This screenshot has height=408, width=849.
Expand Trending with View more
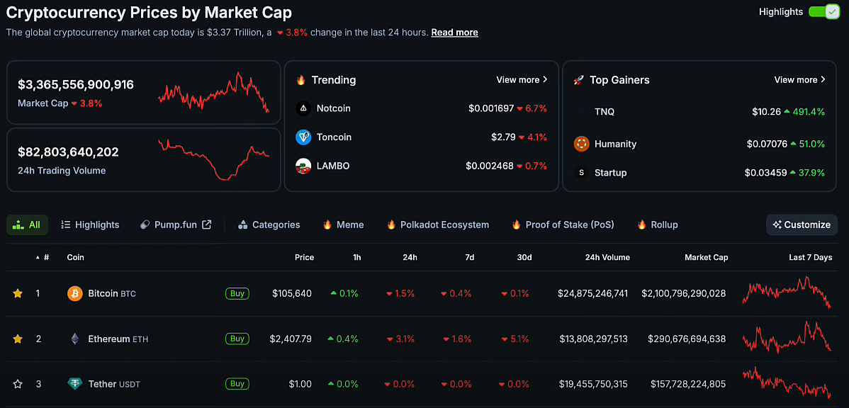coord(522,80)
